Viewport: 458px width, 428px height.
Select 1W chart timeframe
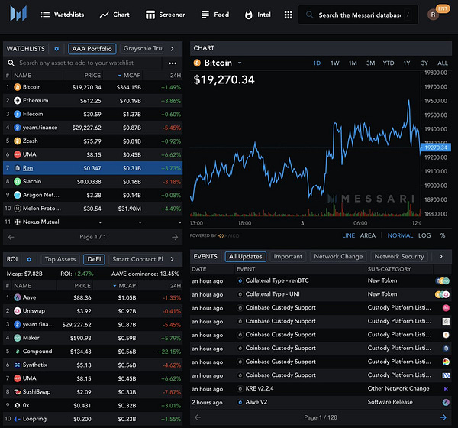click(x=335, y=63)
